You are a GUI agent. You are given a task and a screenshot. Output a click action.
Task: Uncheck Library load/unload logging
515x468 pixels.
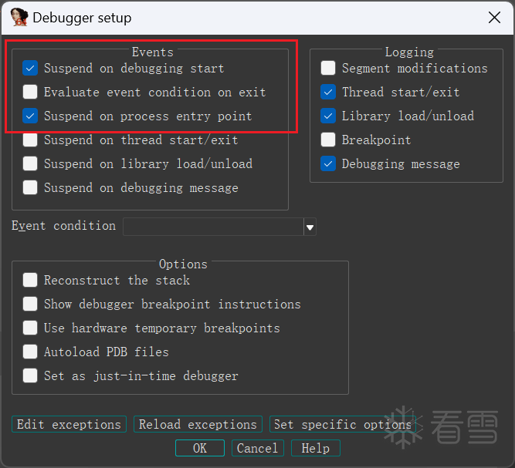[x=328, y=116]
